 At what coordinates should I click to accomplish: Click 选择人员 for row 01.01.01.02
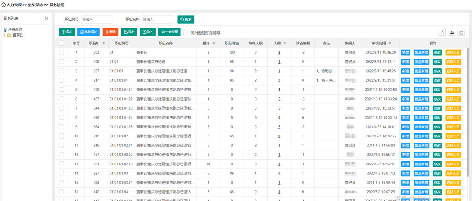[453, 136]
